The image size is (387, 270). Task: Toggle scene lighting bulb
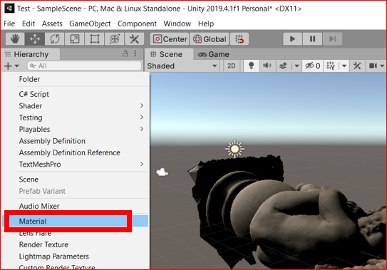(252, 66)
